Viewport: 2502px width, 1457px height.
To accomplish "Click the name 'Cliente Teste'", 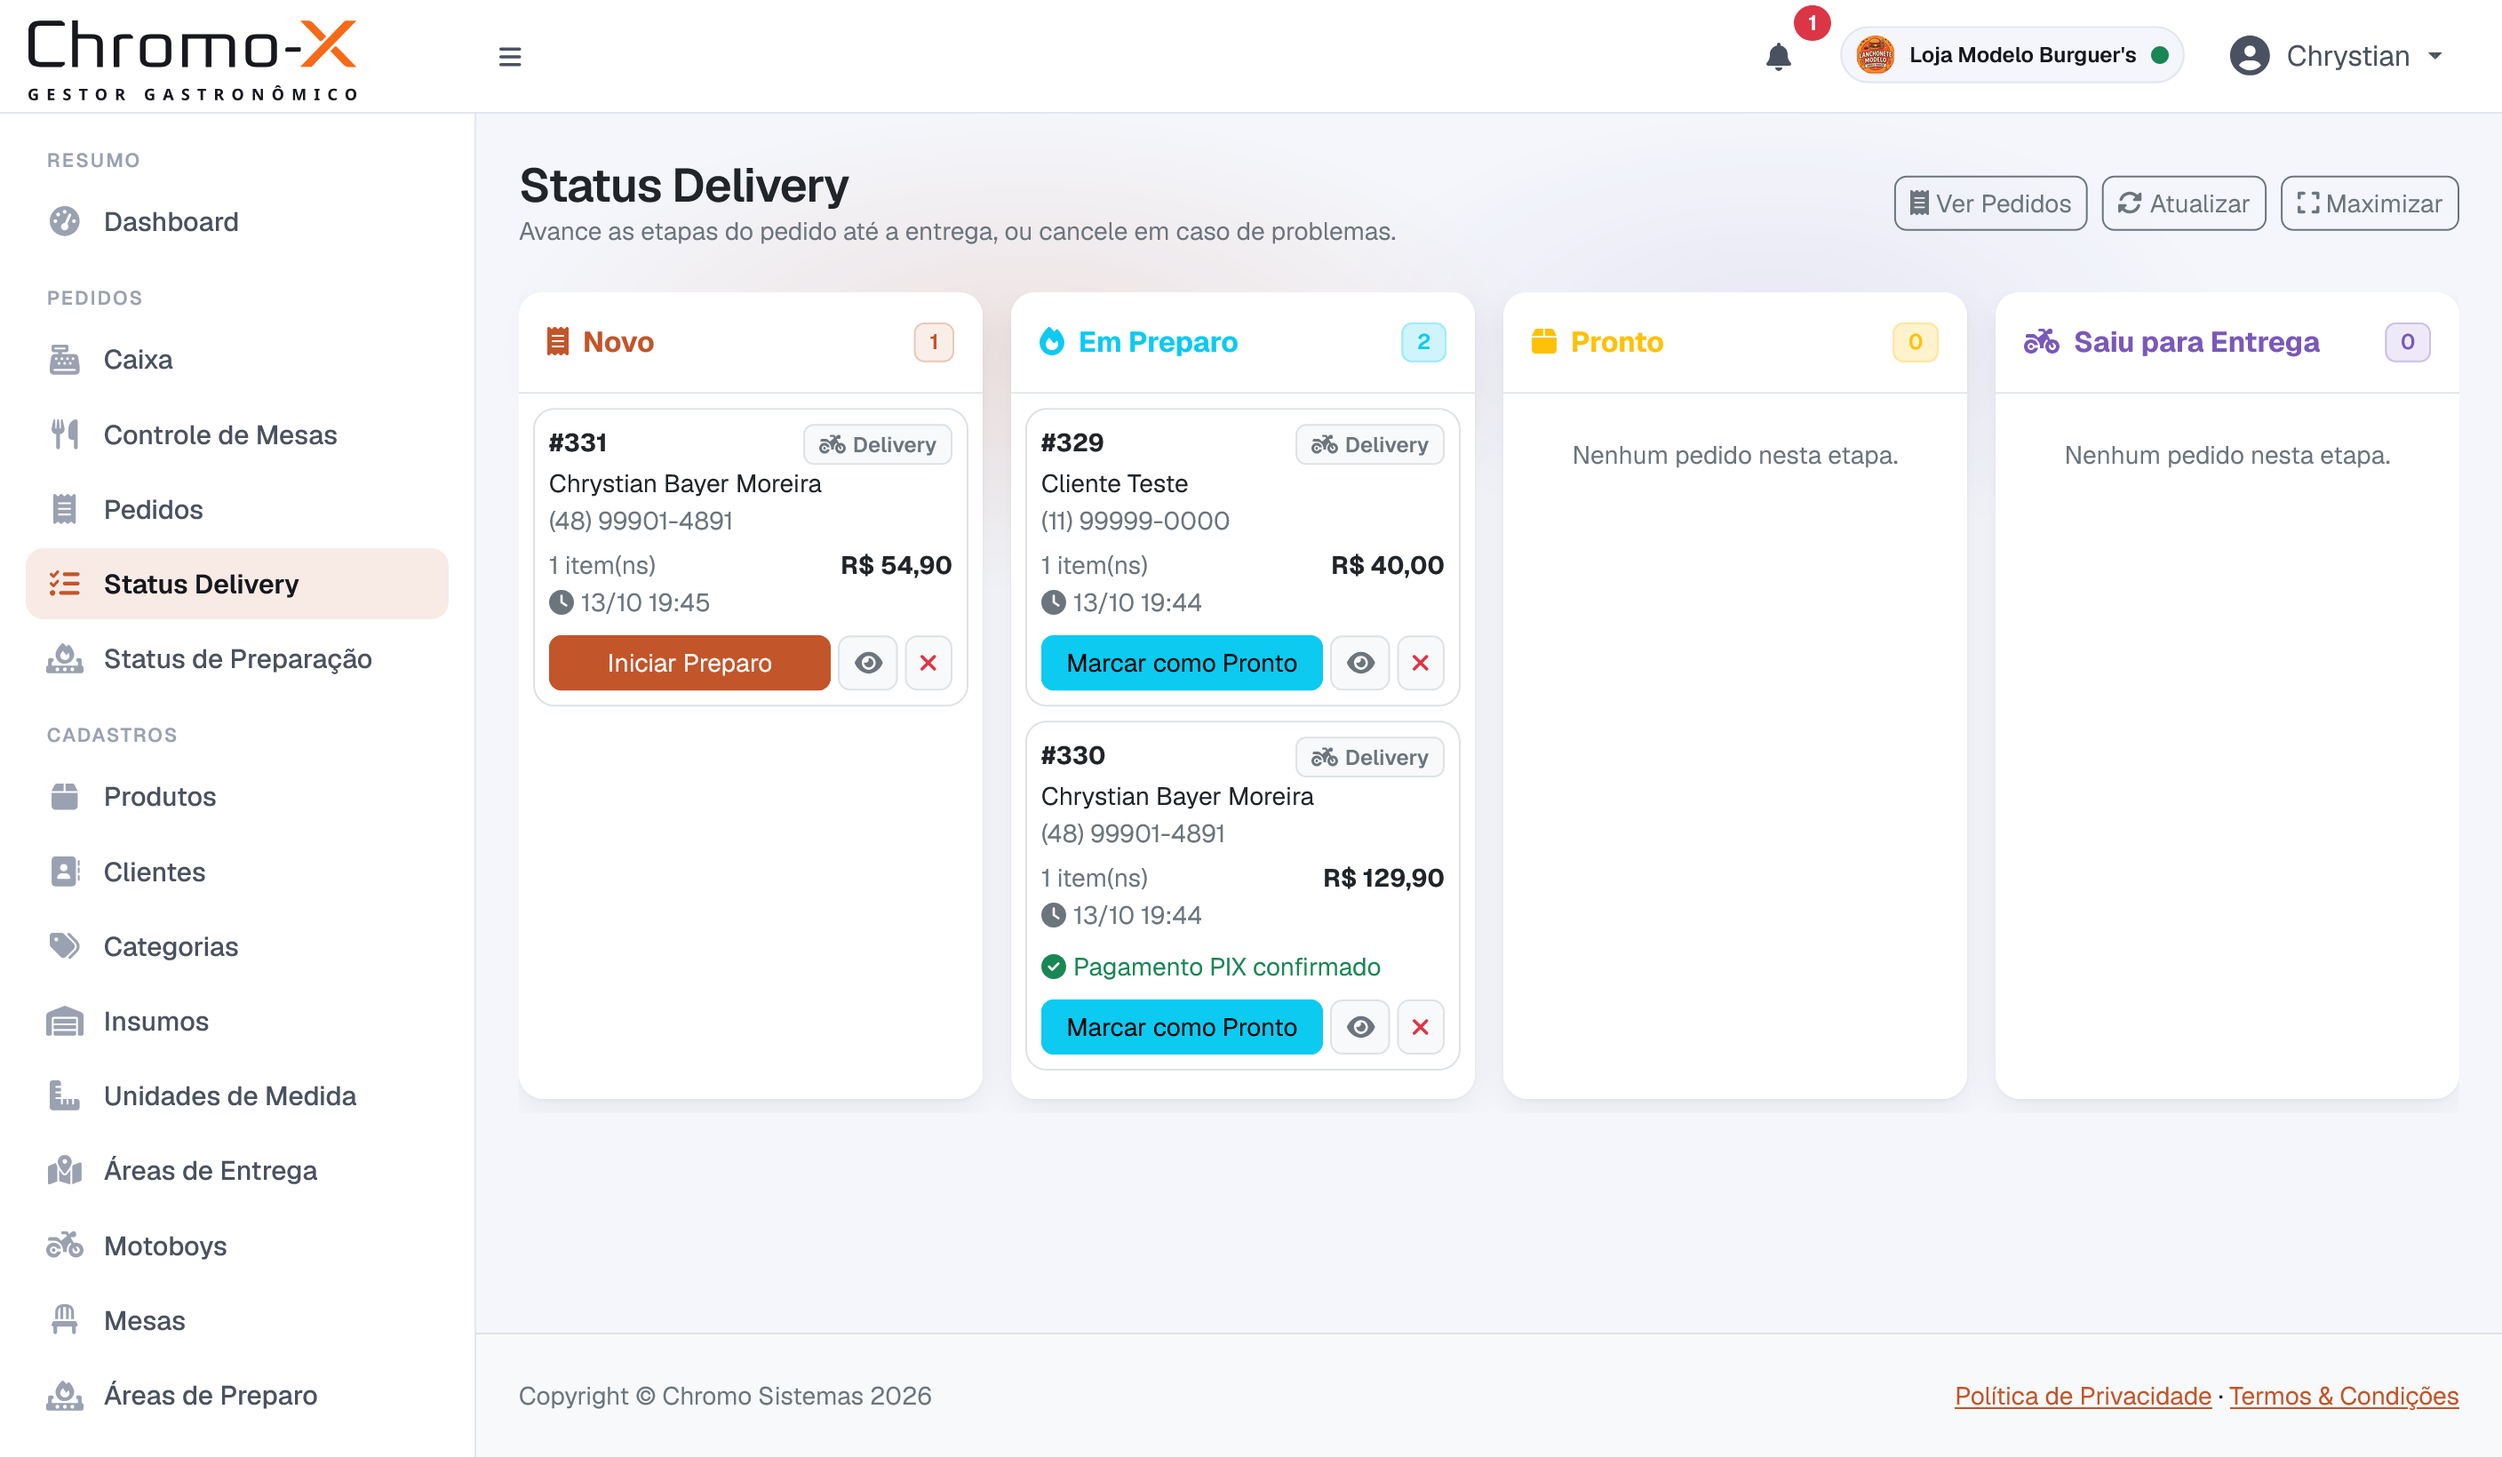I will [1114, 483].
